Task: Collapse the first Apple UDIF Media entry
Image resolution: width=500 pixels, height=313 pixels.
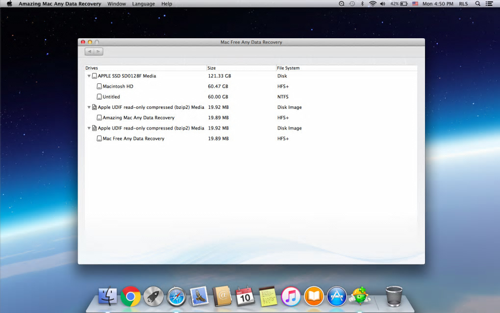Action: (x=89, y=107)
